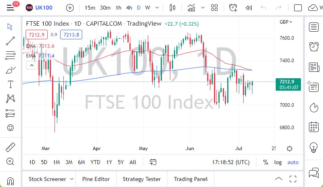
Task: Select the ruler measure tool
Action: pyautogui.click(x=10, y=147)
